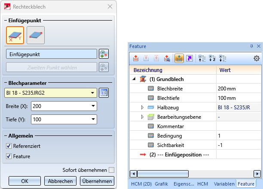Click the point options icon beside Zweiten Punkt wählen

[x=104, y=67]
